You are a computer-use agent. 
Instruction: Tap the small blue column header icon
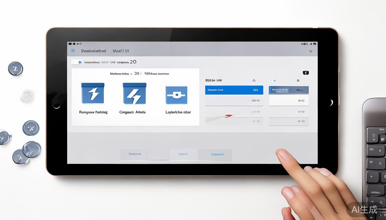(274, 80)
